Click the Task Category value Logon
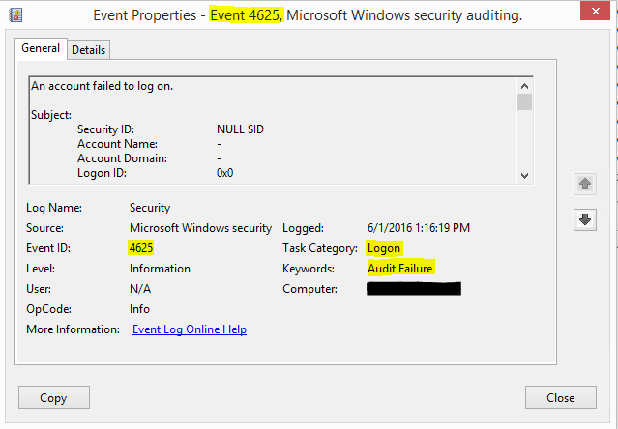618x429 pixels. [384, 248]
